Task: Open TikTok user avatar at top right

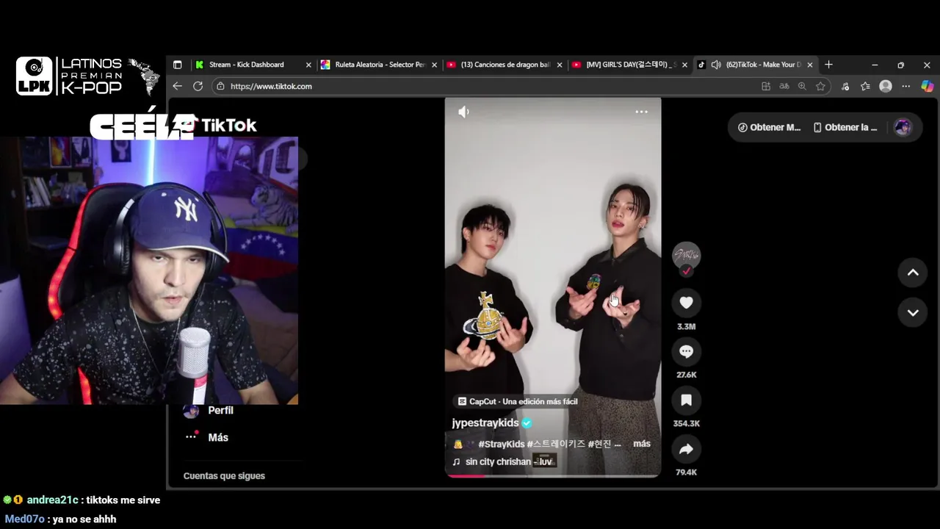Action: pos(903,127)
